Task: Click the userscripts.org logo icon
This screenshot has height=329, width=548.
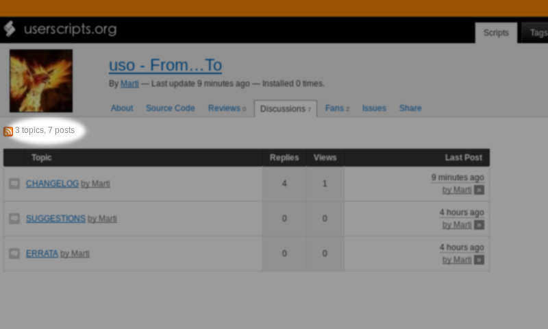Action: [x=10, y=29]
